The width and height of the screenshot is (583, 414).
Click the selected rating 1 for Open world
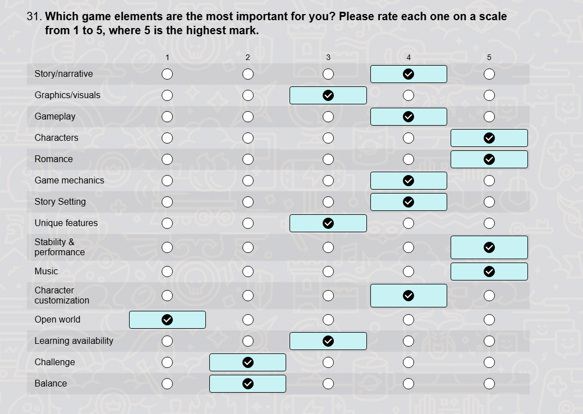tap(167, 320)
